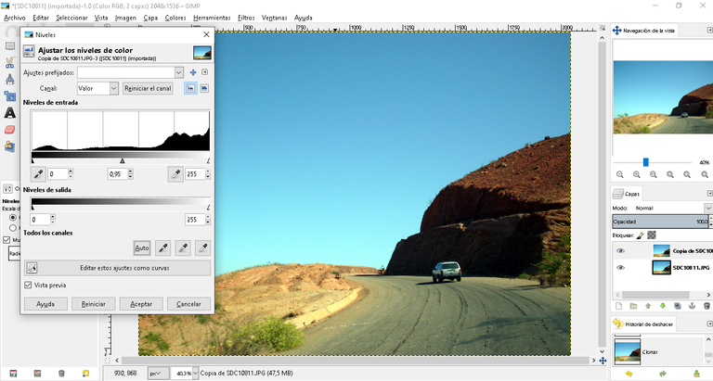
Task: Raise the layer with green up arrow
Action: (x=648, y=306)
